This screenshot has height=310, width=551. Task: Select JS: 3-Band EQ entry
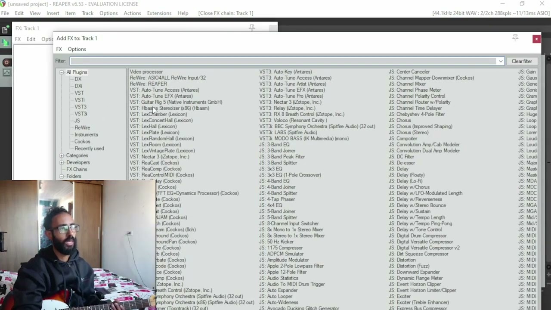[x=274, y=145]
